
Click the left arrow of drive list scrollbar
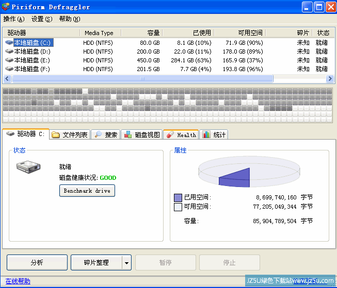[7, 78]
